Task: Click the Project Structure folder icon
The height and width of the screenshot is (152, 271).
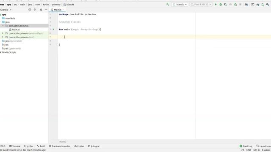Action: pos(246,5)
